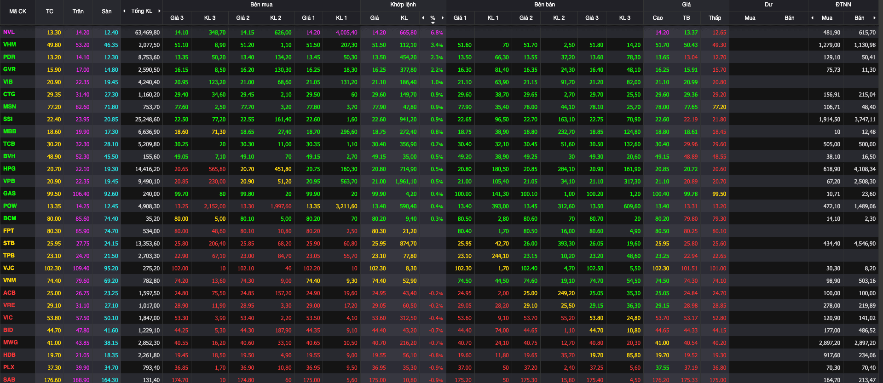Click the TB price column header
This screenshot has width=883, height=383.
tap(686, 18)
